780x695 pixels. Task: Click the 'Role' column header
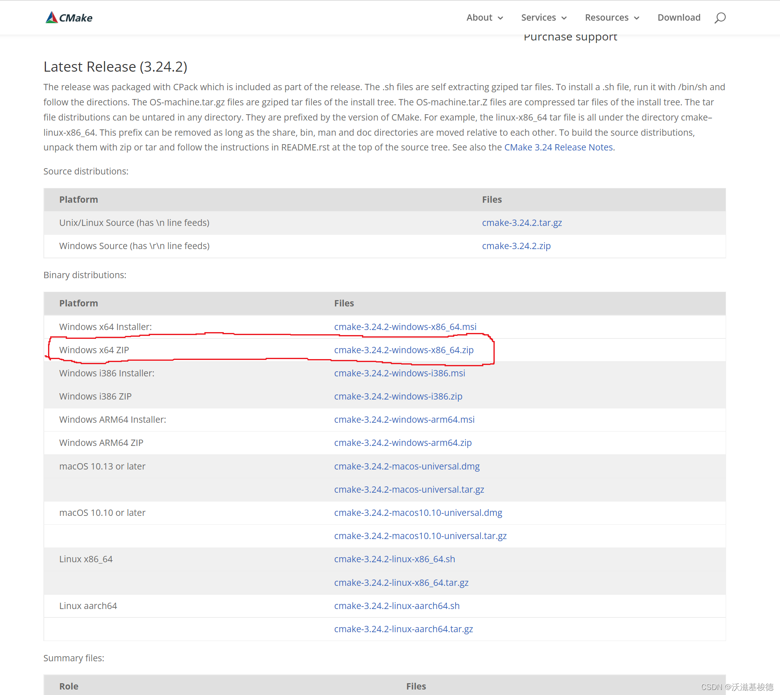coord(69,687)
